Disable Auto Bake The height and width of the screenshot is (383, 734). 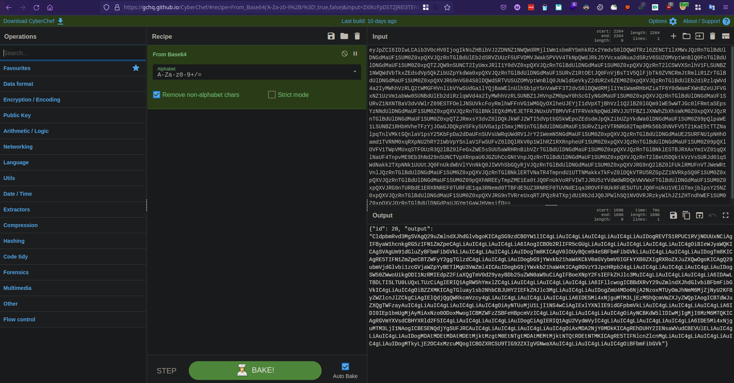(345, 367)
